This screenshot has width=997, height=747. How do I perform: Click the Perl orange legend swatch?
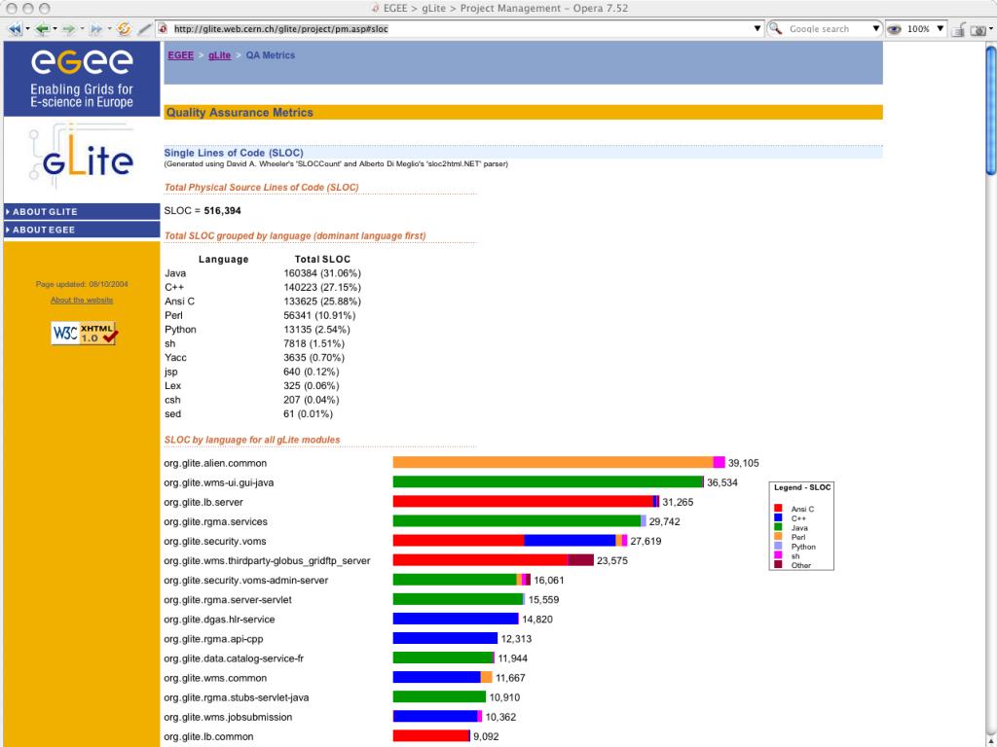coord(778,536)
